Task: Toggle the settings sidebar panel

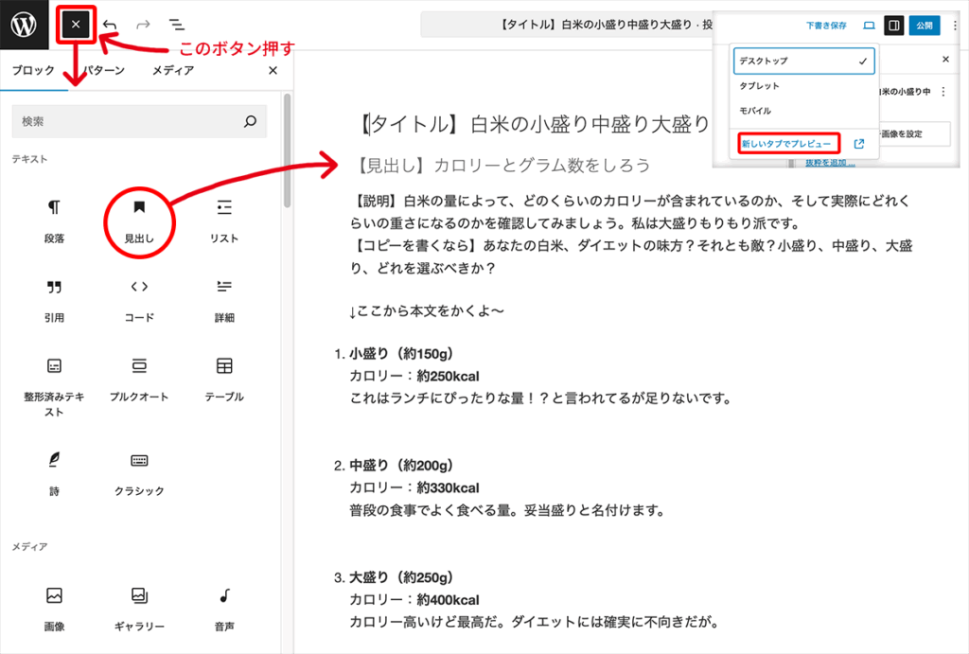Action: coord(893,25)
